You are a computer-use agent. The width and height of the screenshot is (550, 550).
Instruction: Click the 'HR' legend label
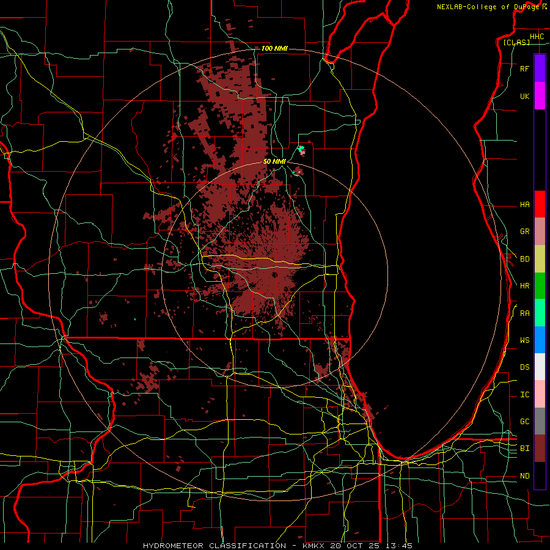pyautogui.click(x=524, y=286)
